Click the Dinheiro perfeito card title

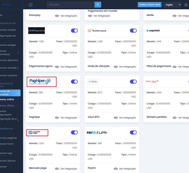pos(156,117)
